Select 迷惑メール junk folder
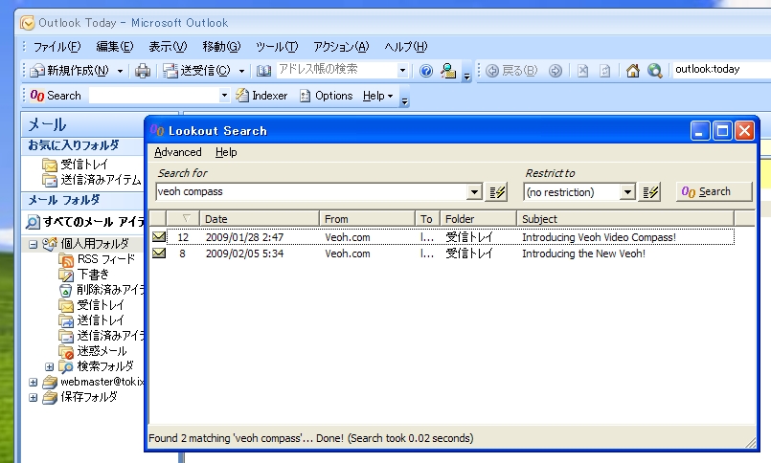 tap(93, 350)
